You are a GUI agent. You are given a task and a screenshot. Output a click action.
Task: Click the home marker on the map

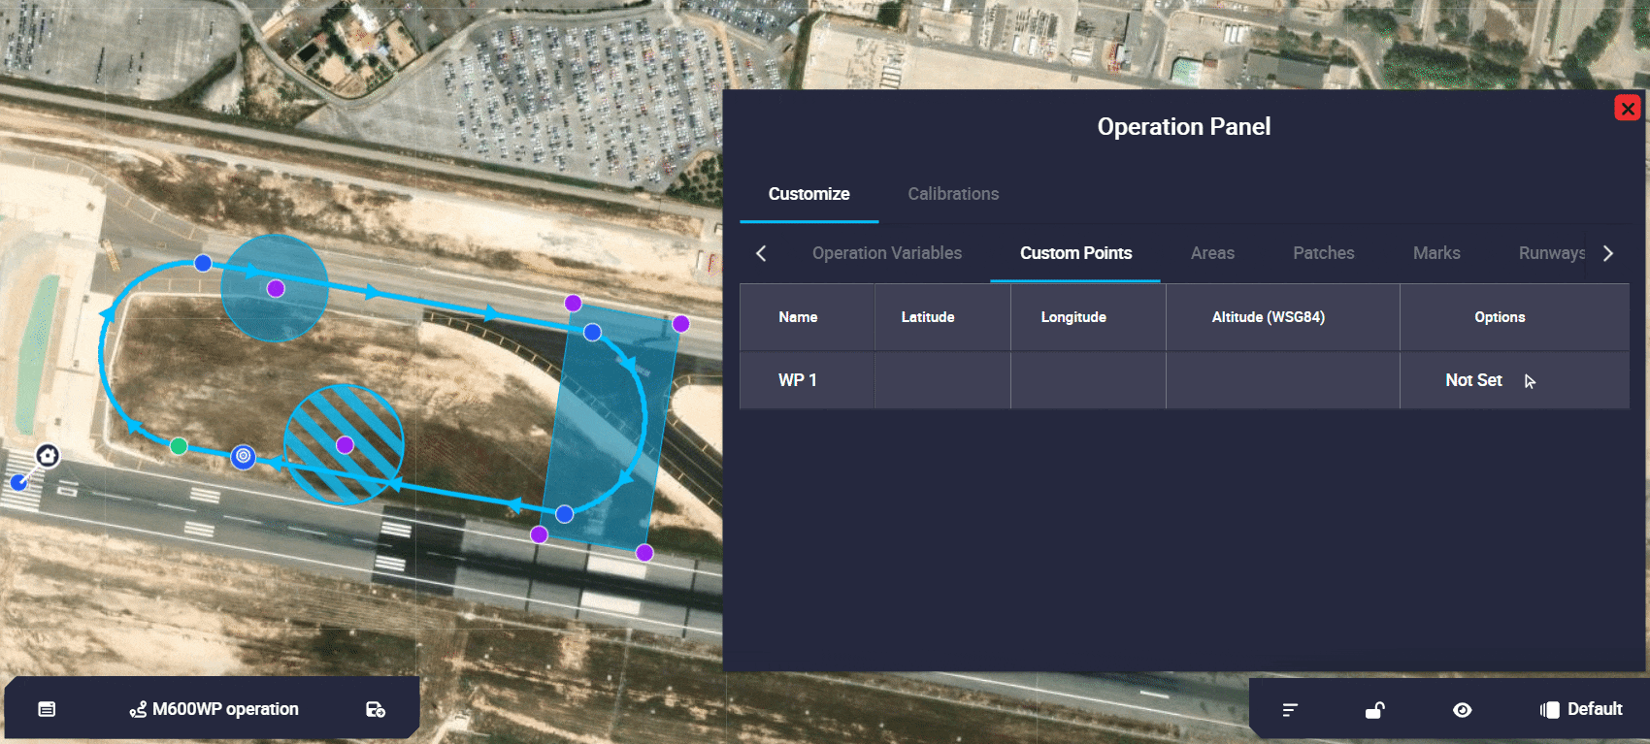coord(48,456)
